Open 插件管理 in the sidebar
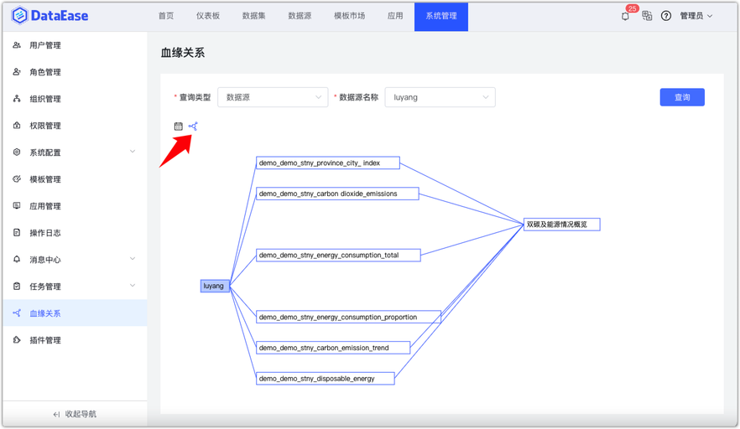Image resolution: width=740 pixels, height=429 pixels. 75,340
